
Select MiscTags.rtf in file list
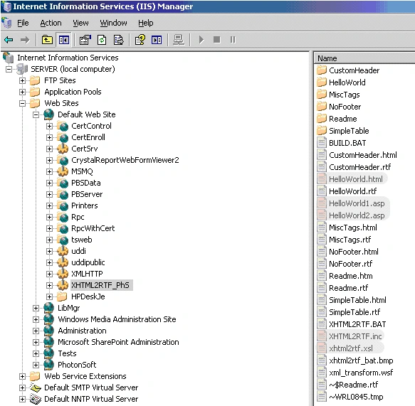(x=350, y=240)
